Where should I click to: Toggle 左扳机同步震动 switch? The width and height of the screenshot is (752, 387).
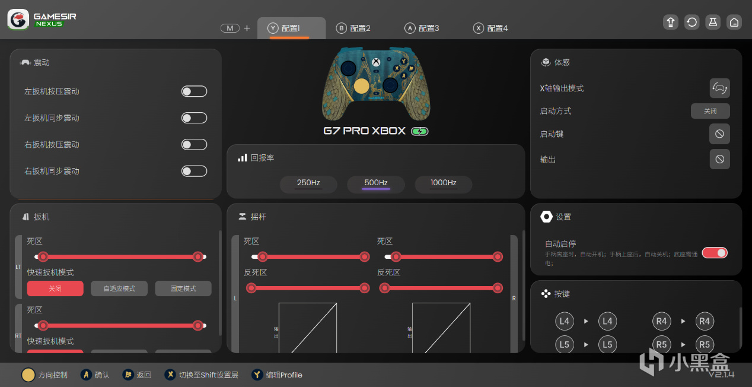[194, 118]
